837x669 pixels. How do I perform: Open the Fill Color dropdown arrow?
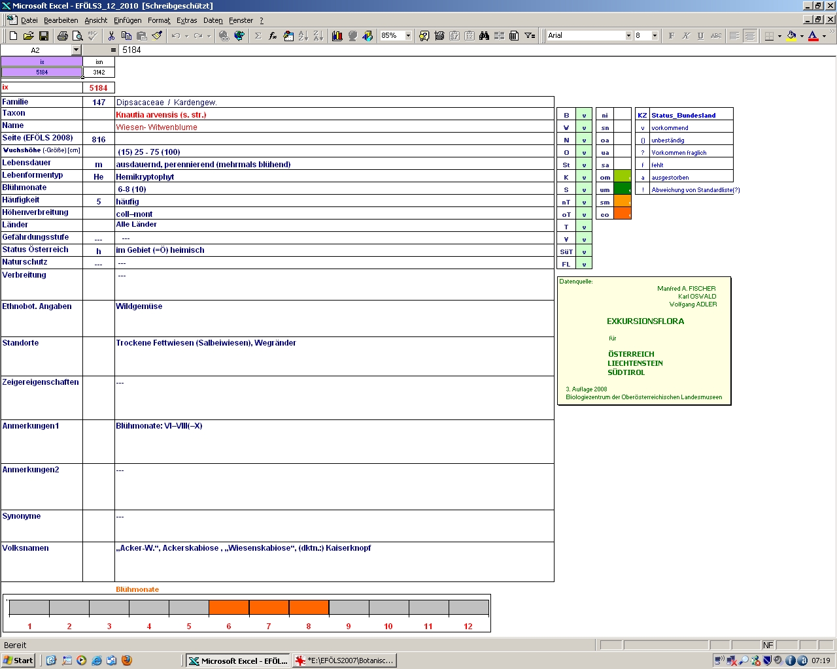pyautogui.click(x=802, y=36)
